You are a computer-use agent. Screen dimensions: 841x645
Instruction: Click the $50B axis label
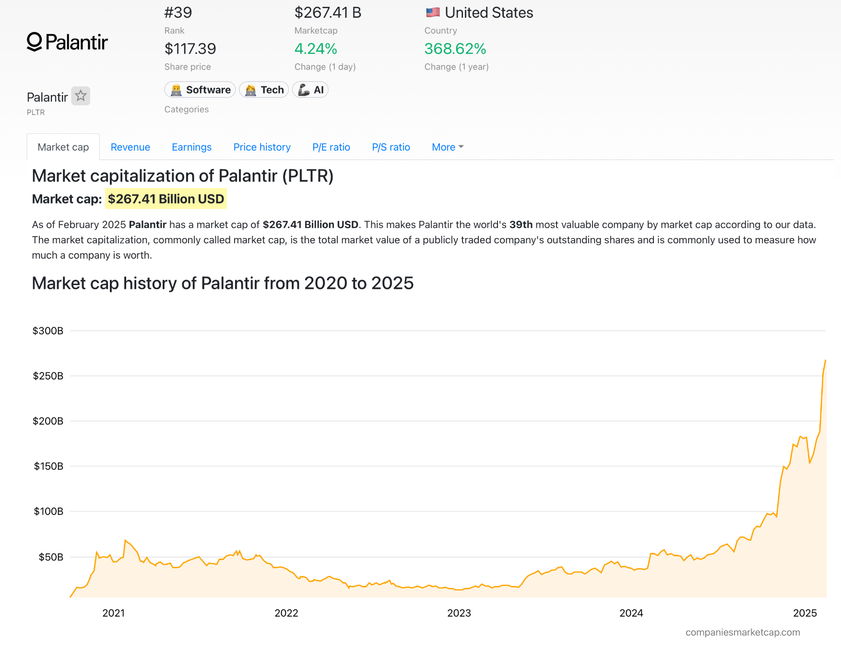coord(51,557)
